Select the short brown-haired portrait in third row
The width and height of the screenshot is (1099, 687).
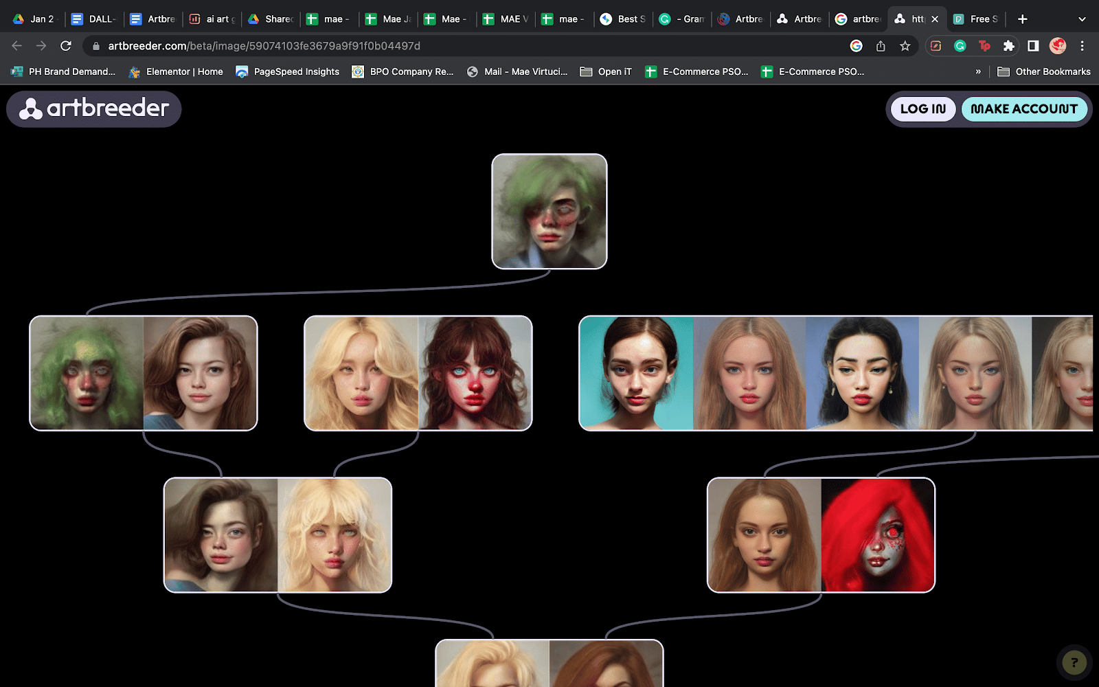coord(221,535)
